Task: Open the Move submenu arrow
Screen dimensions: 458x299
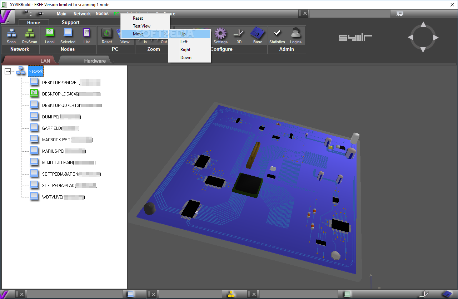Action: tap(165, 34)
